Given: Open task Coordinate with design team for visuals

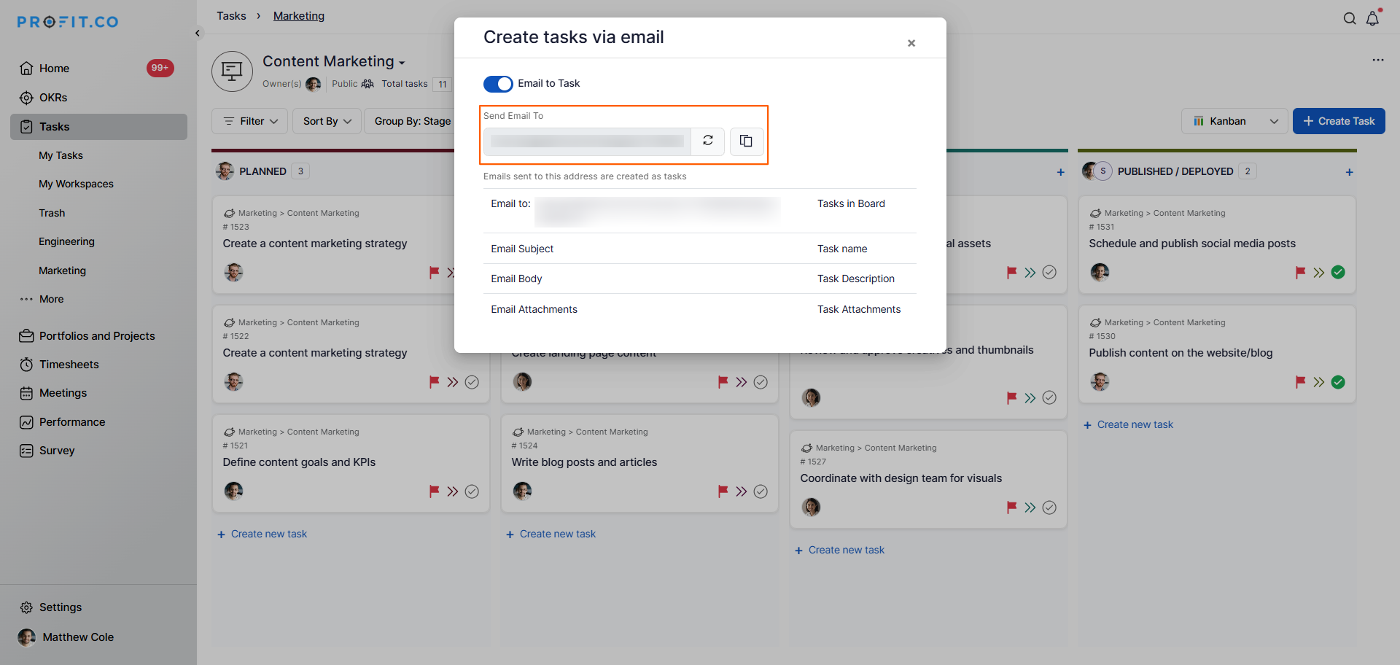Looking at the screenshot, I should (901, 478).
